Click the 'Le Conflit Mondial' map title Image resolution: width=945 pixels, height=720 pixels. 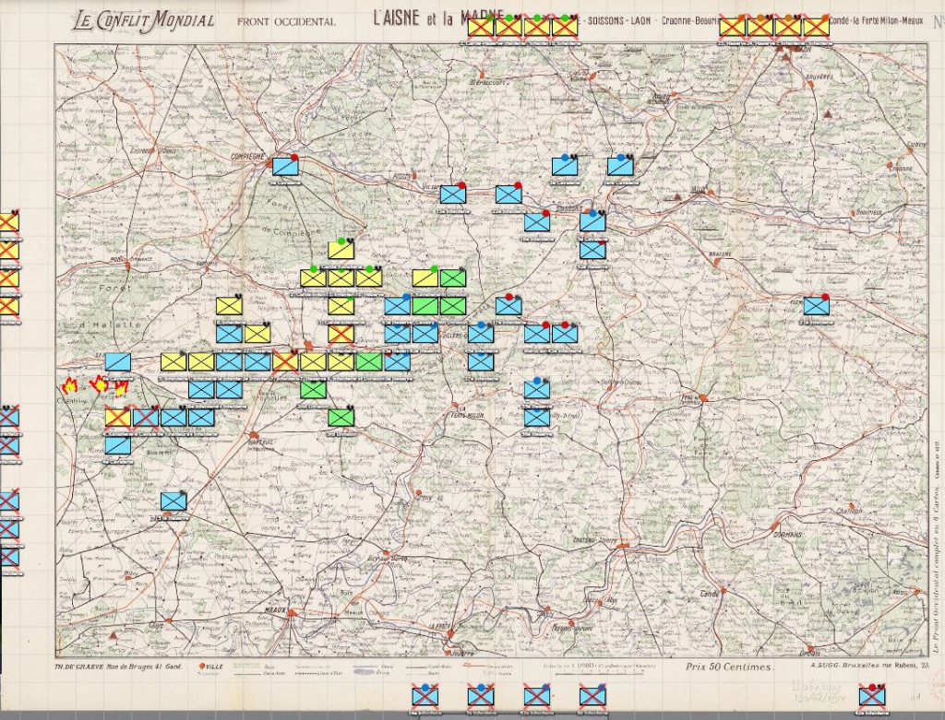pyautogui.click(x=144, y=20)
